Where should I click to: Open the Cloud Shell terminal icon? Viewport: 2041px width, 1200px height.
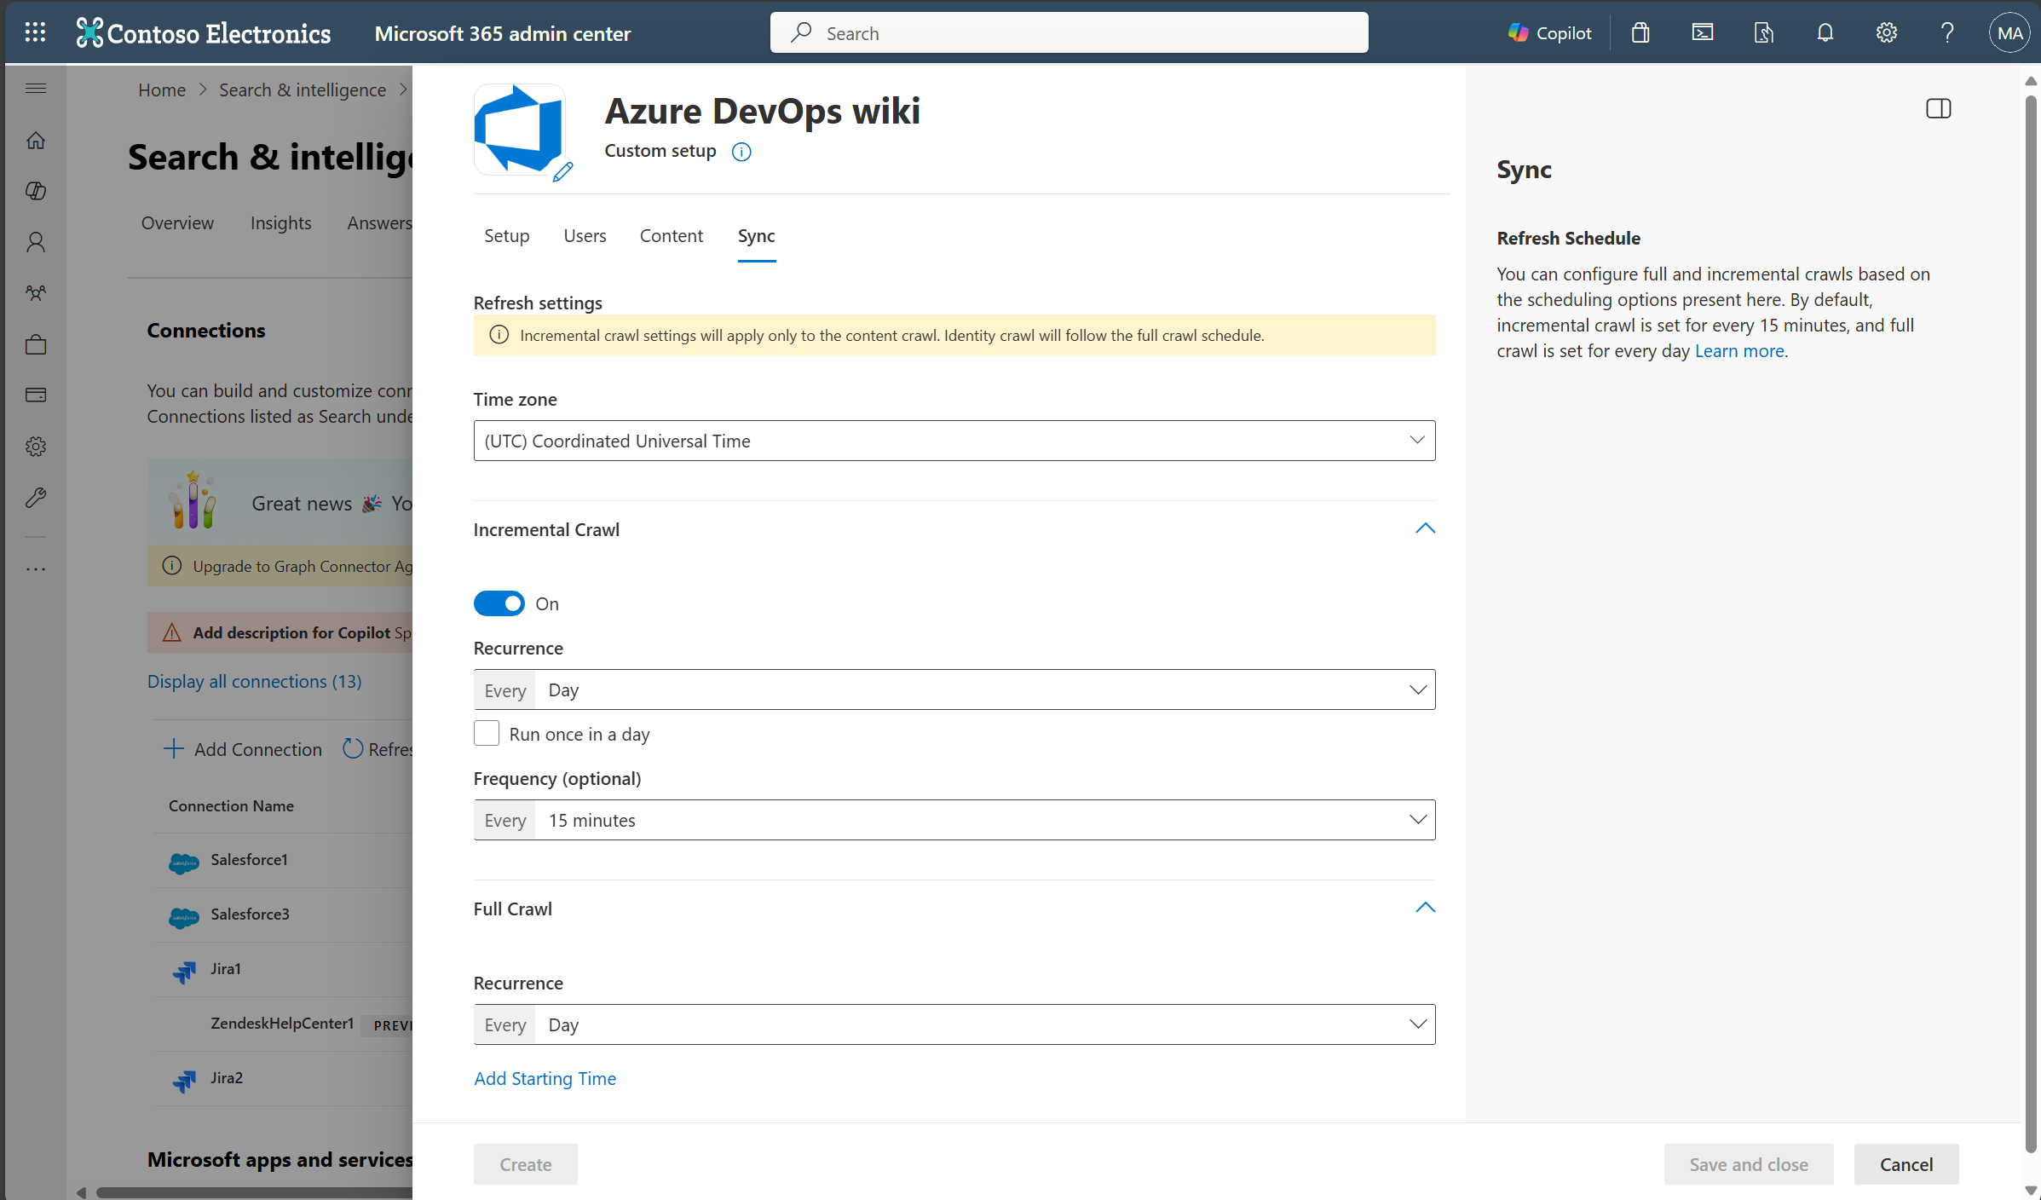(1702, 32)
